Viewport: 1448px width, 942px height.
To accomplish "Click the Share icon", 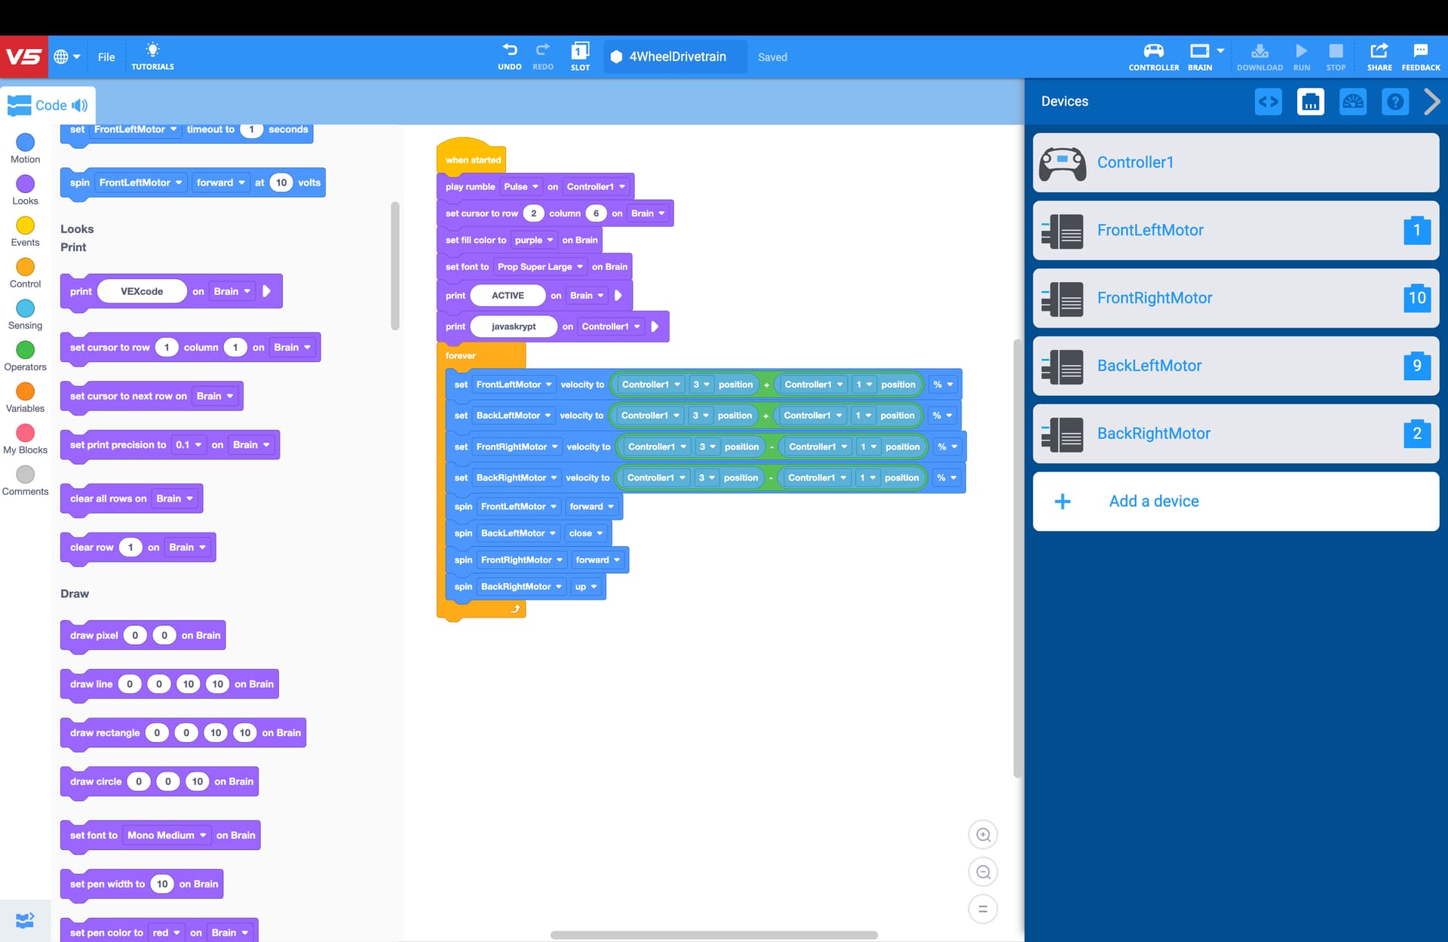I will pyautogui.click(x=1379, y=57).
